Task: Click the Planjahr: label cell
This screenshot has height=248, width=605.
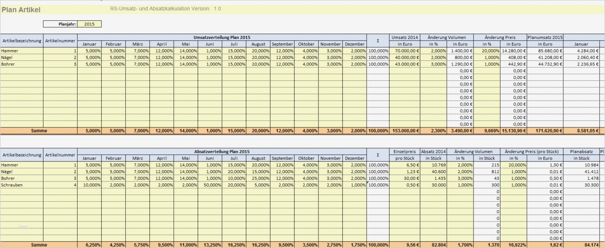Action: tap(60, 24)
